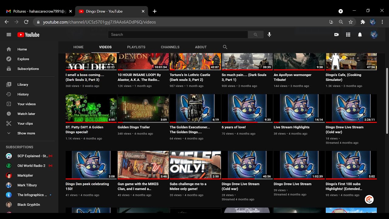The height and width of the screenshot is (219, 389).
Task: Open Torture's In Lothric Castle title
Action: click(190, 77)
